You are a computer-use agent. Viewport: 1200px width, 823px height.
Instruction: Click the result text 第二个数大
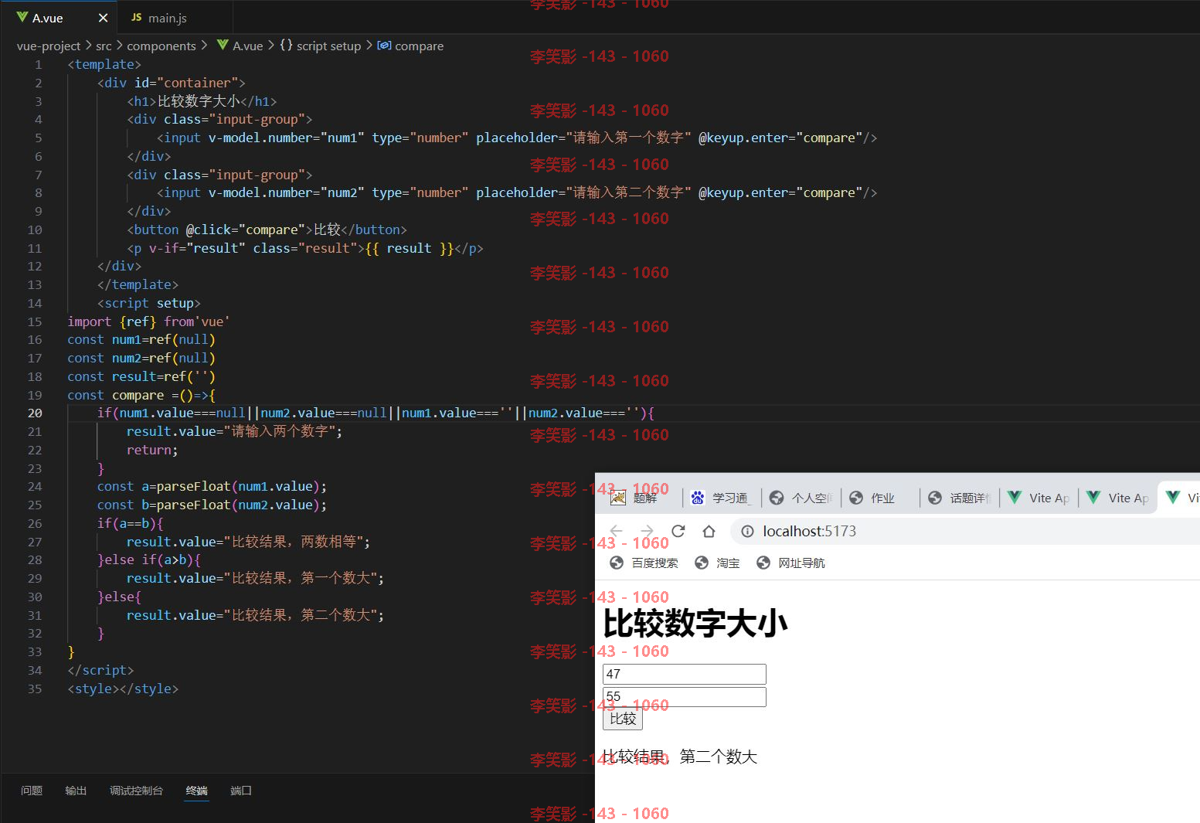pos(719,757)
